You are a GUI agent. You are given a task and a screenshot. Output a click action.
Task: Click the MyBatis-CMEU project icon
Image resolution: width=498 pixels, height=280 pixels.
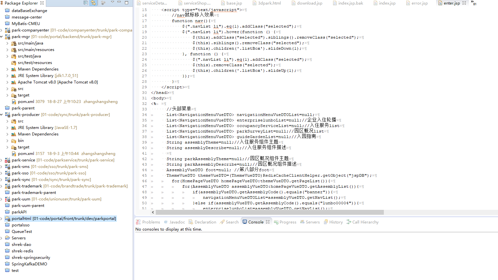click(7, 23)
